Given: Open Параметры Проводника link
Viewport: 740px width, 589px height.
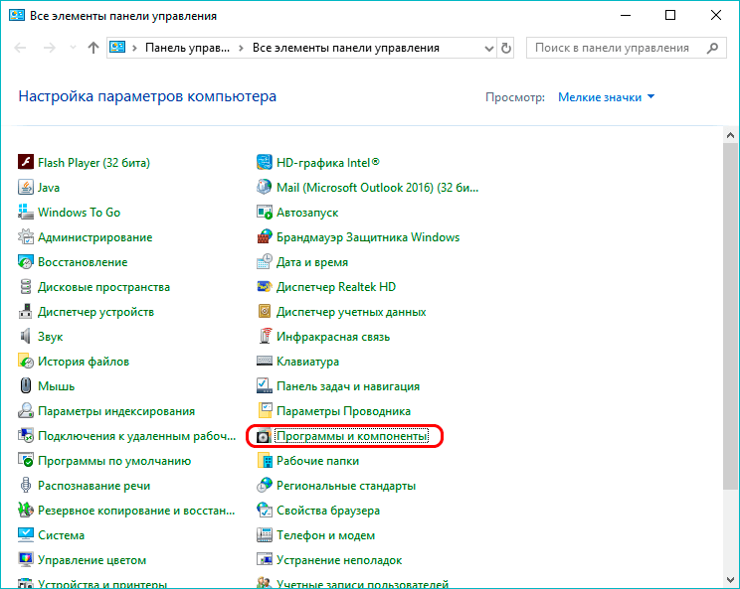Looking at the screenshot, I should (x=343, y=411).
